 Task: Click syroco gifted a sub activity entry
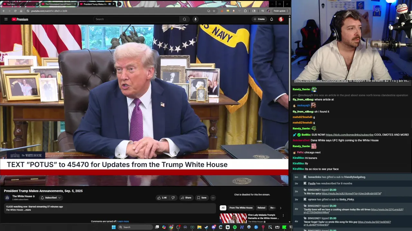331,200
